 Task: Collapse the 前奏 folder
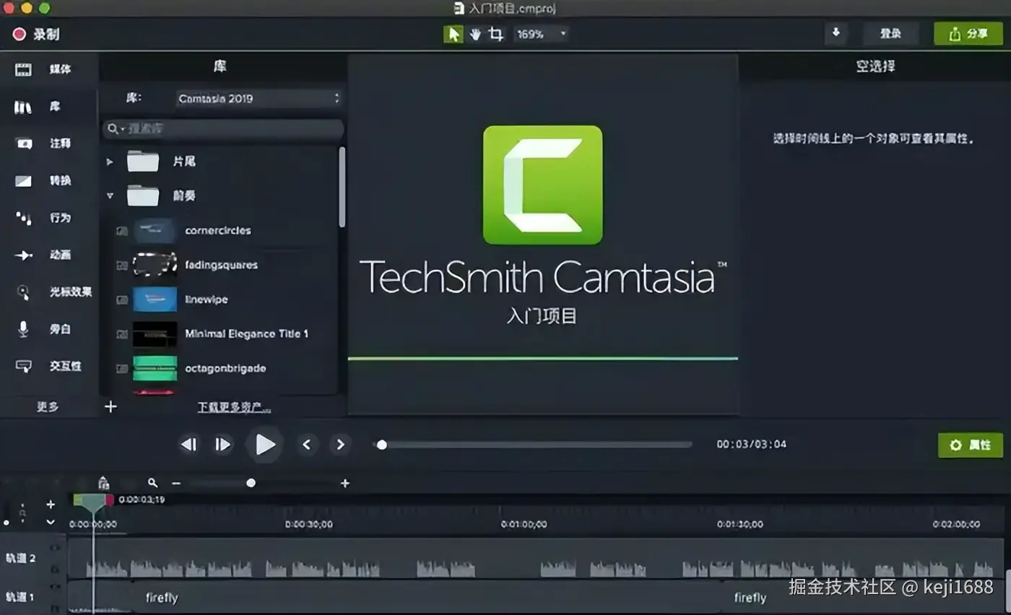click(x=110, y=196)
